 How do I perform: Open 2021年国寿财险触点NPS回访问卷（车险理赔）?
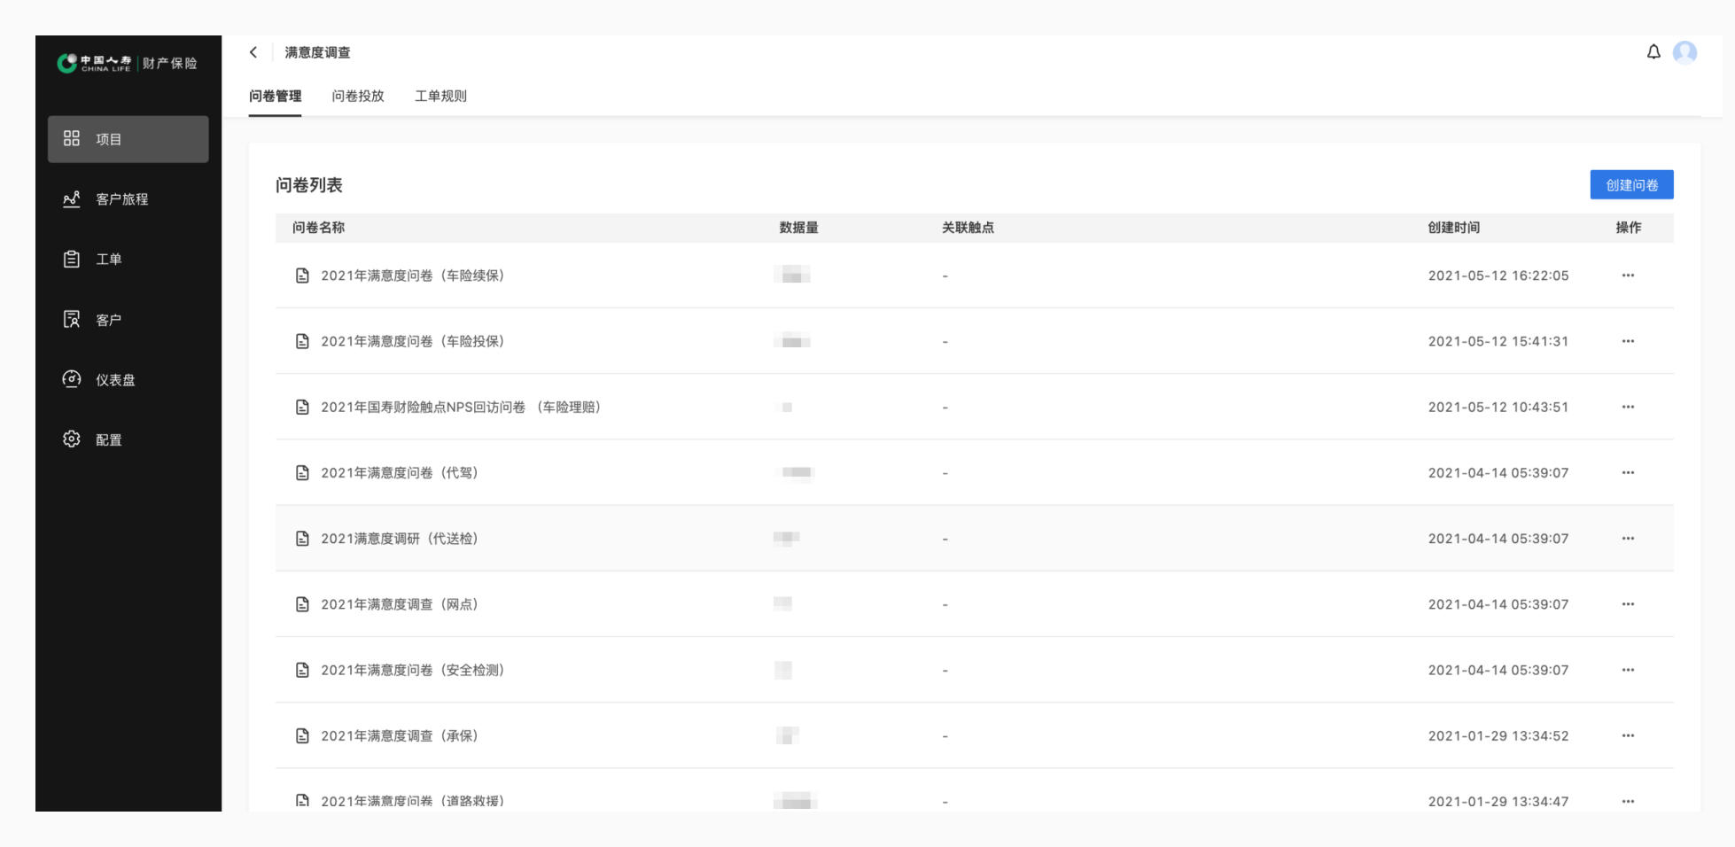(x=461, y=407)
